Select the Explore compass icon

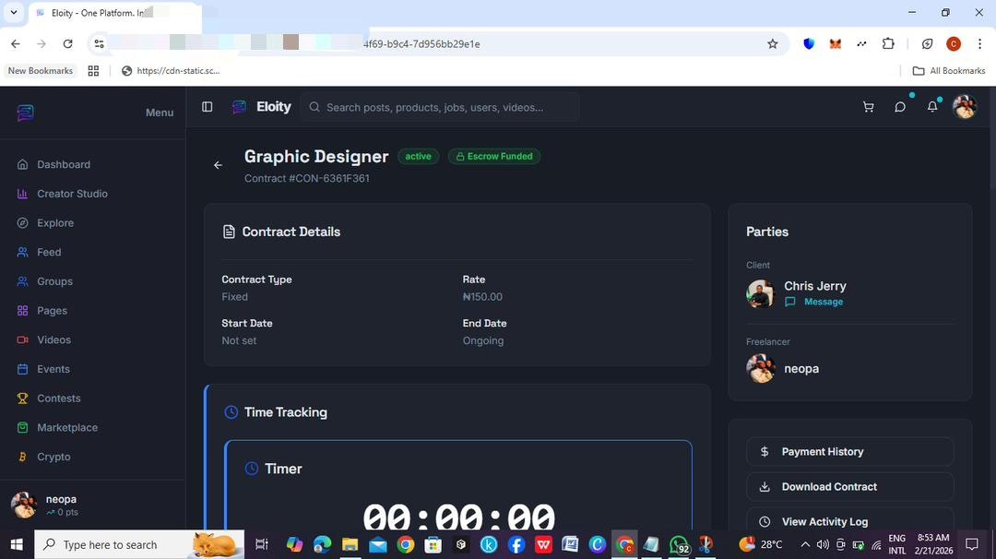coord(21,222)
